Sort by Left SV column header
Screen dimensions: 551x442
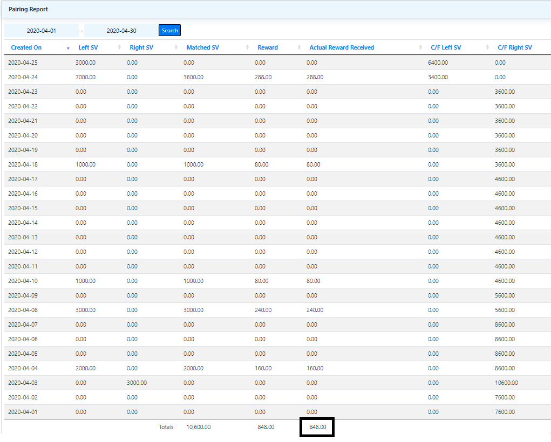tap(88, 47)
